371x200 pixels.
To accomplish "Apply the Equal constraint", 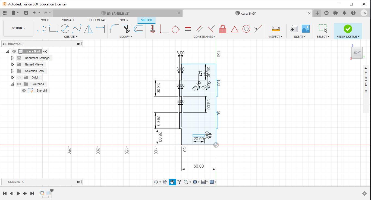I will [188, 29].
